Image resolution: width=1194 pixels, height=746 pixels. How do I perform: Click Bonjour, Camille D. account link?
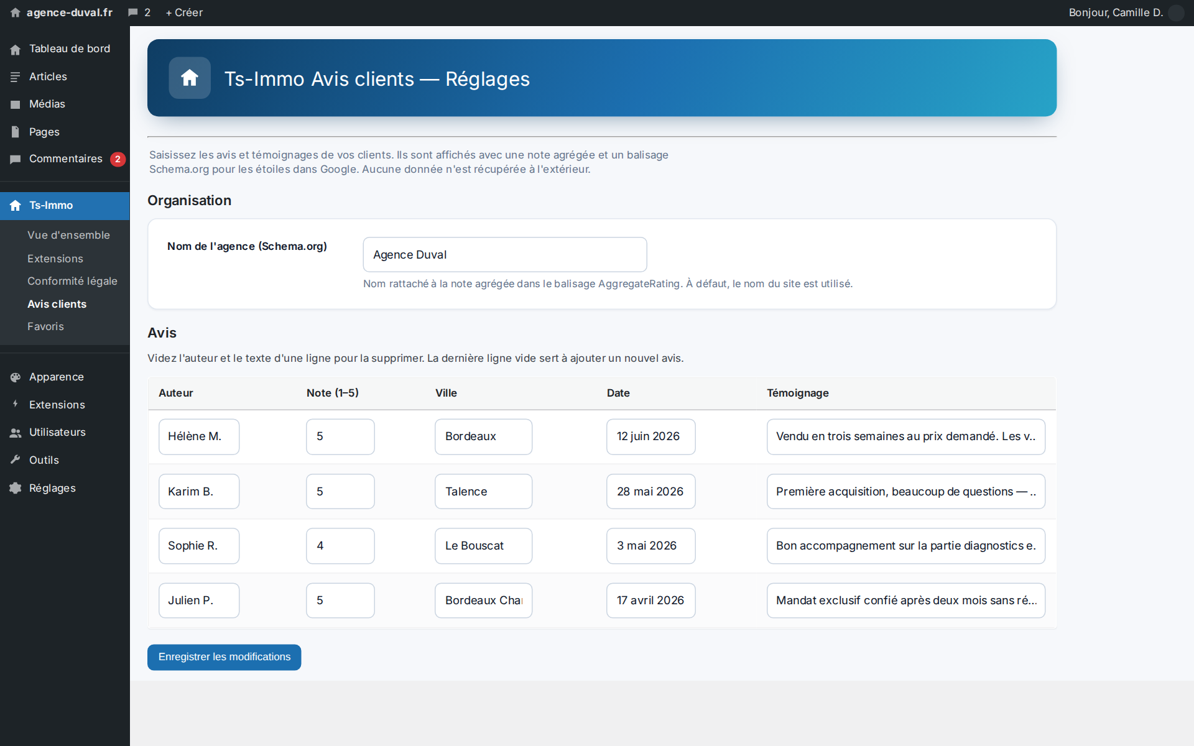(x=1116, y=12)
